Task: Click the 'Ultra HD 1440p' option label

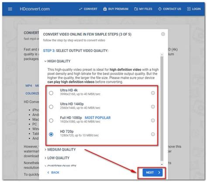Action: coord(72,104)
